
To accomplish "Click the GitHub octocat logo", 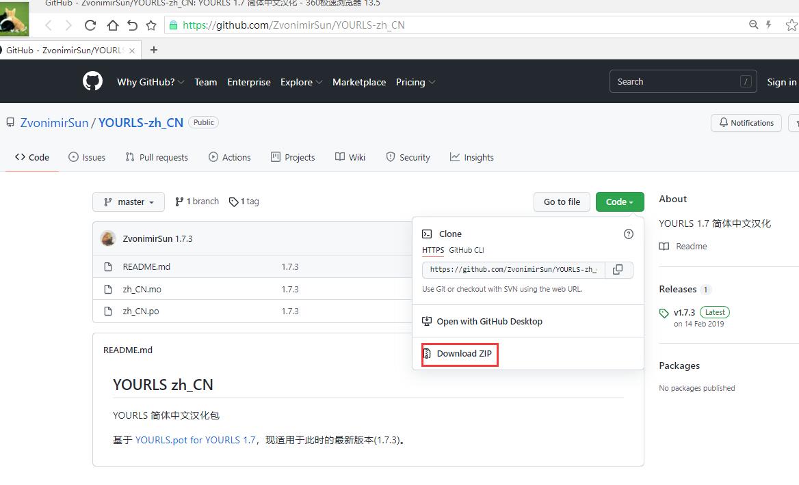I will (x=93, y=81).
